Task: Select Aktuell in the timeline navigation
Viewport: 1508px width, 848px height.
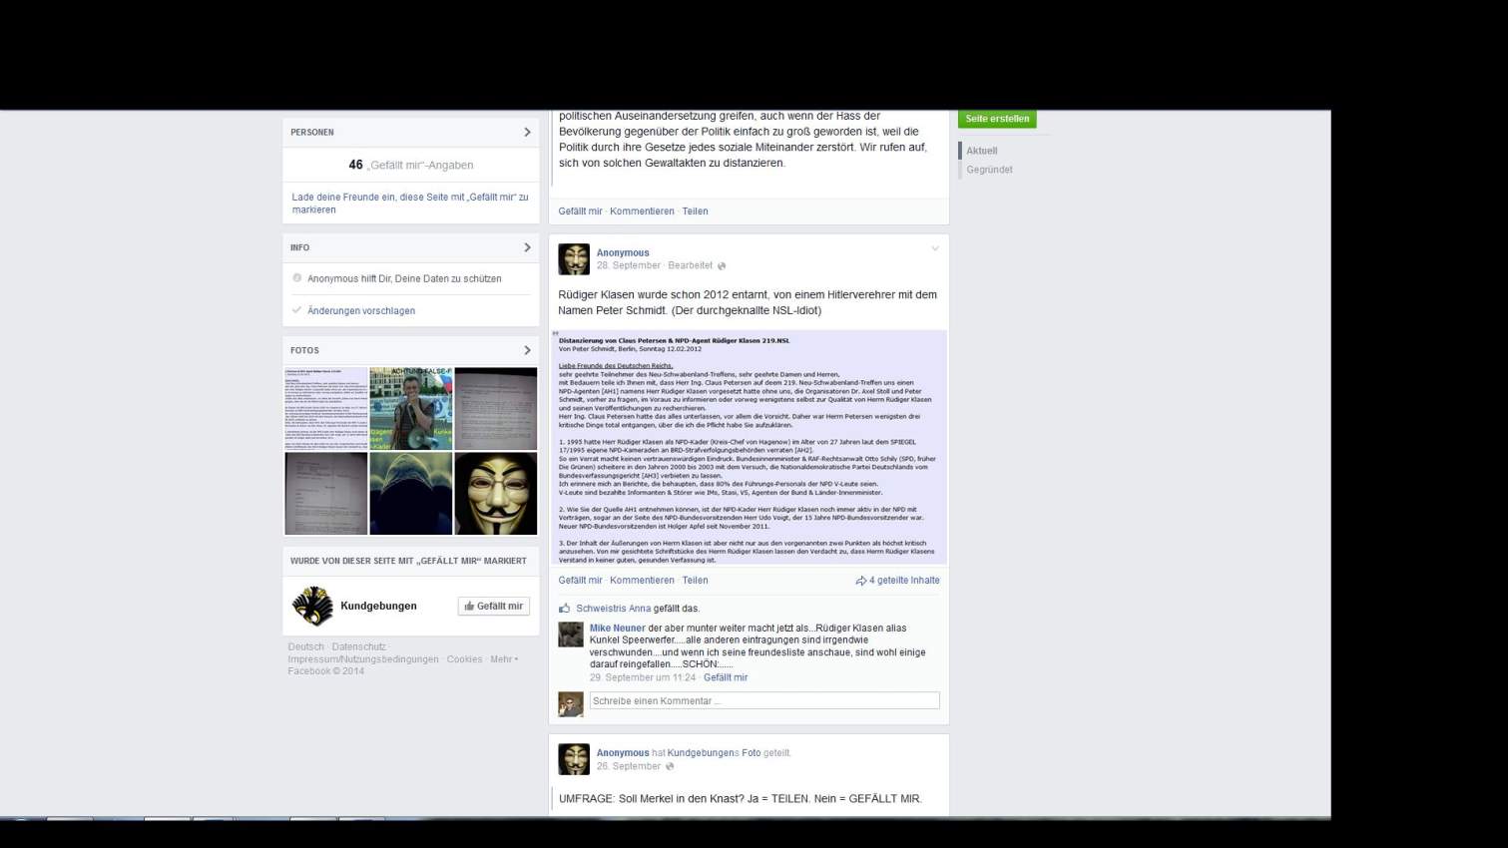Action: (981, 151)
